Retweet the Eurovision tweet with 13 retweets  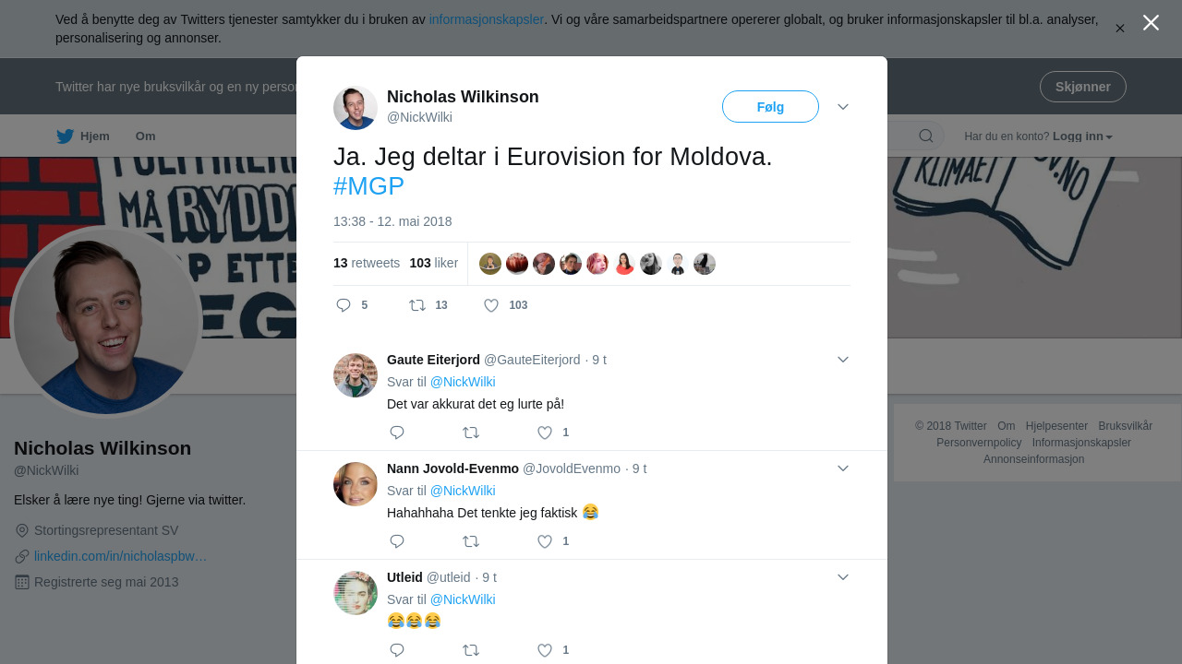417,305
